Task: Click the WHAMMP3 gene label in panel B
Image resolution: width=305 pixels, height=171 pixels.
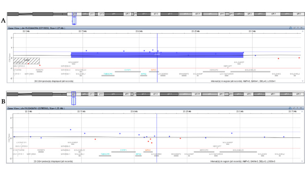Action: coord(176,154)
